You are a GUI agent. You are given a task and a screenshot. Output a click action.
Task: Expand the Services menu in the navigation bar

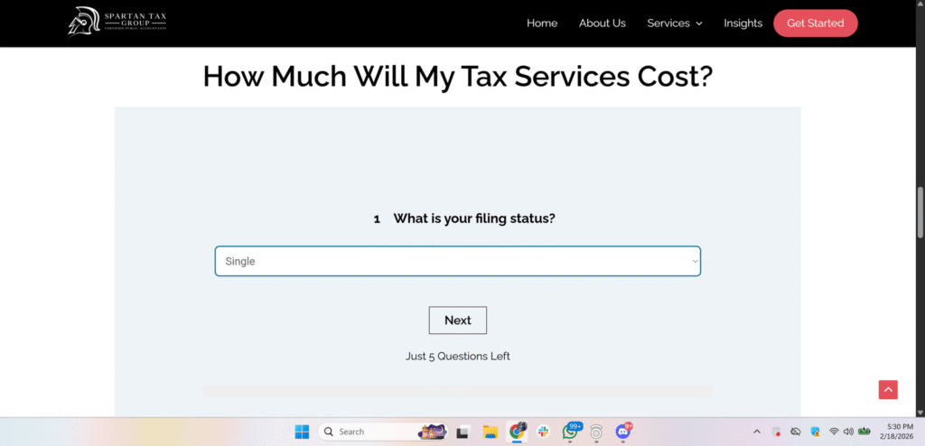coord(674,23)
